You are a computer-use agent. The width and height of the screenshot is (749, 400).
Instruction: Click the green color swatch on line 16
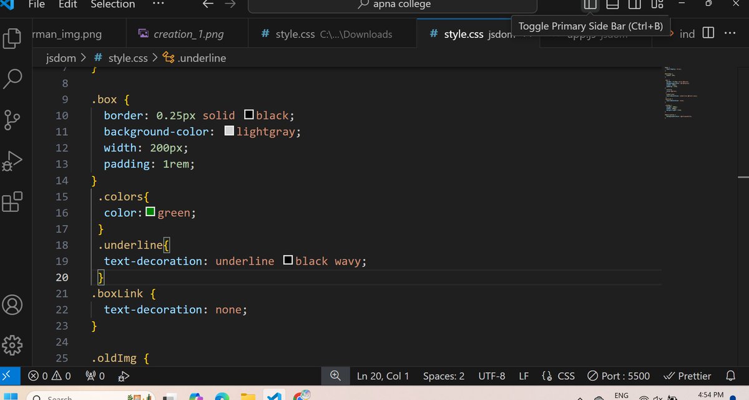(x=150, y=211)
